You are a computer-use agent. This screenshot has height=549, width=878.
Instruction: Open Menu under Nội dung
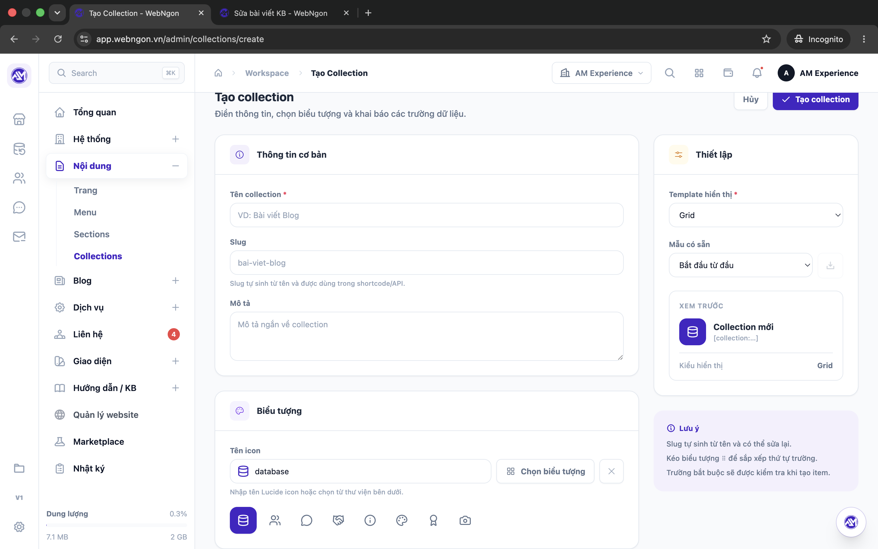point(85,212)
